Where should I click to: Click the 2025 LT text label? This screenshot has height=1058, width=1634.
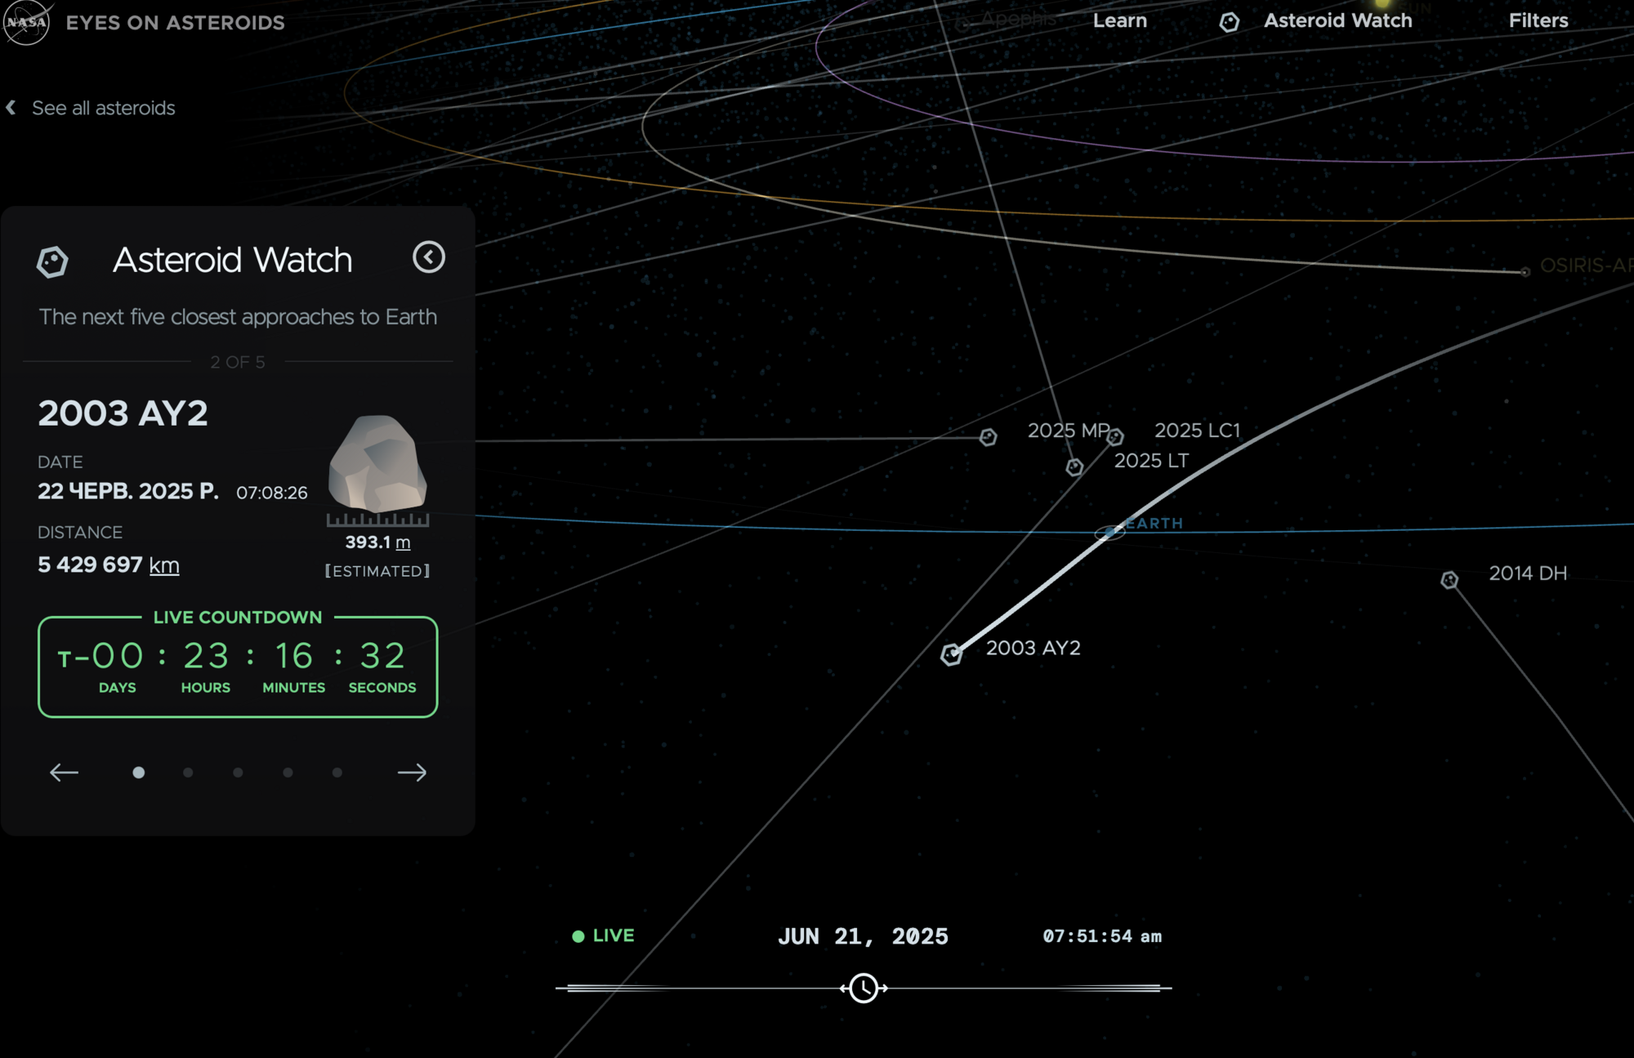[1151, 461]
